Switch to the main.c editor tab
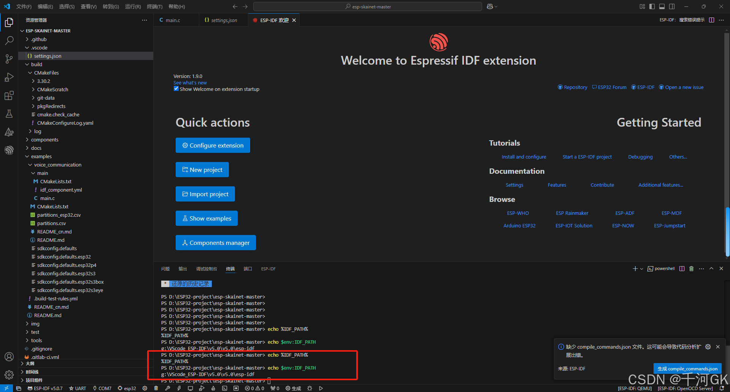Screen dimensions: 730x392 [x=176, y=20]
